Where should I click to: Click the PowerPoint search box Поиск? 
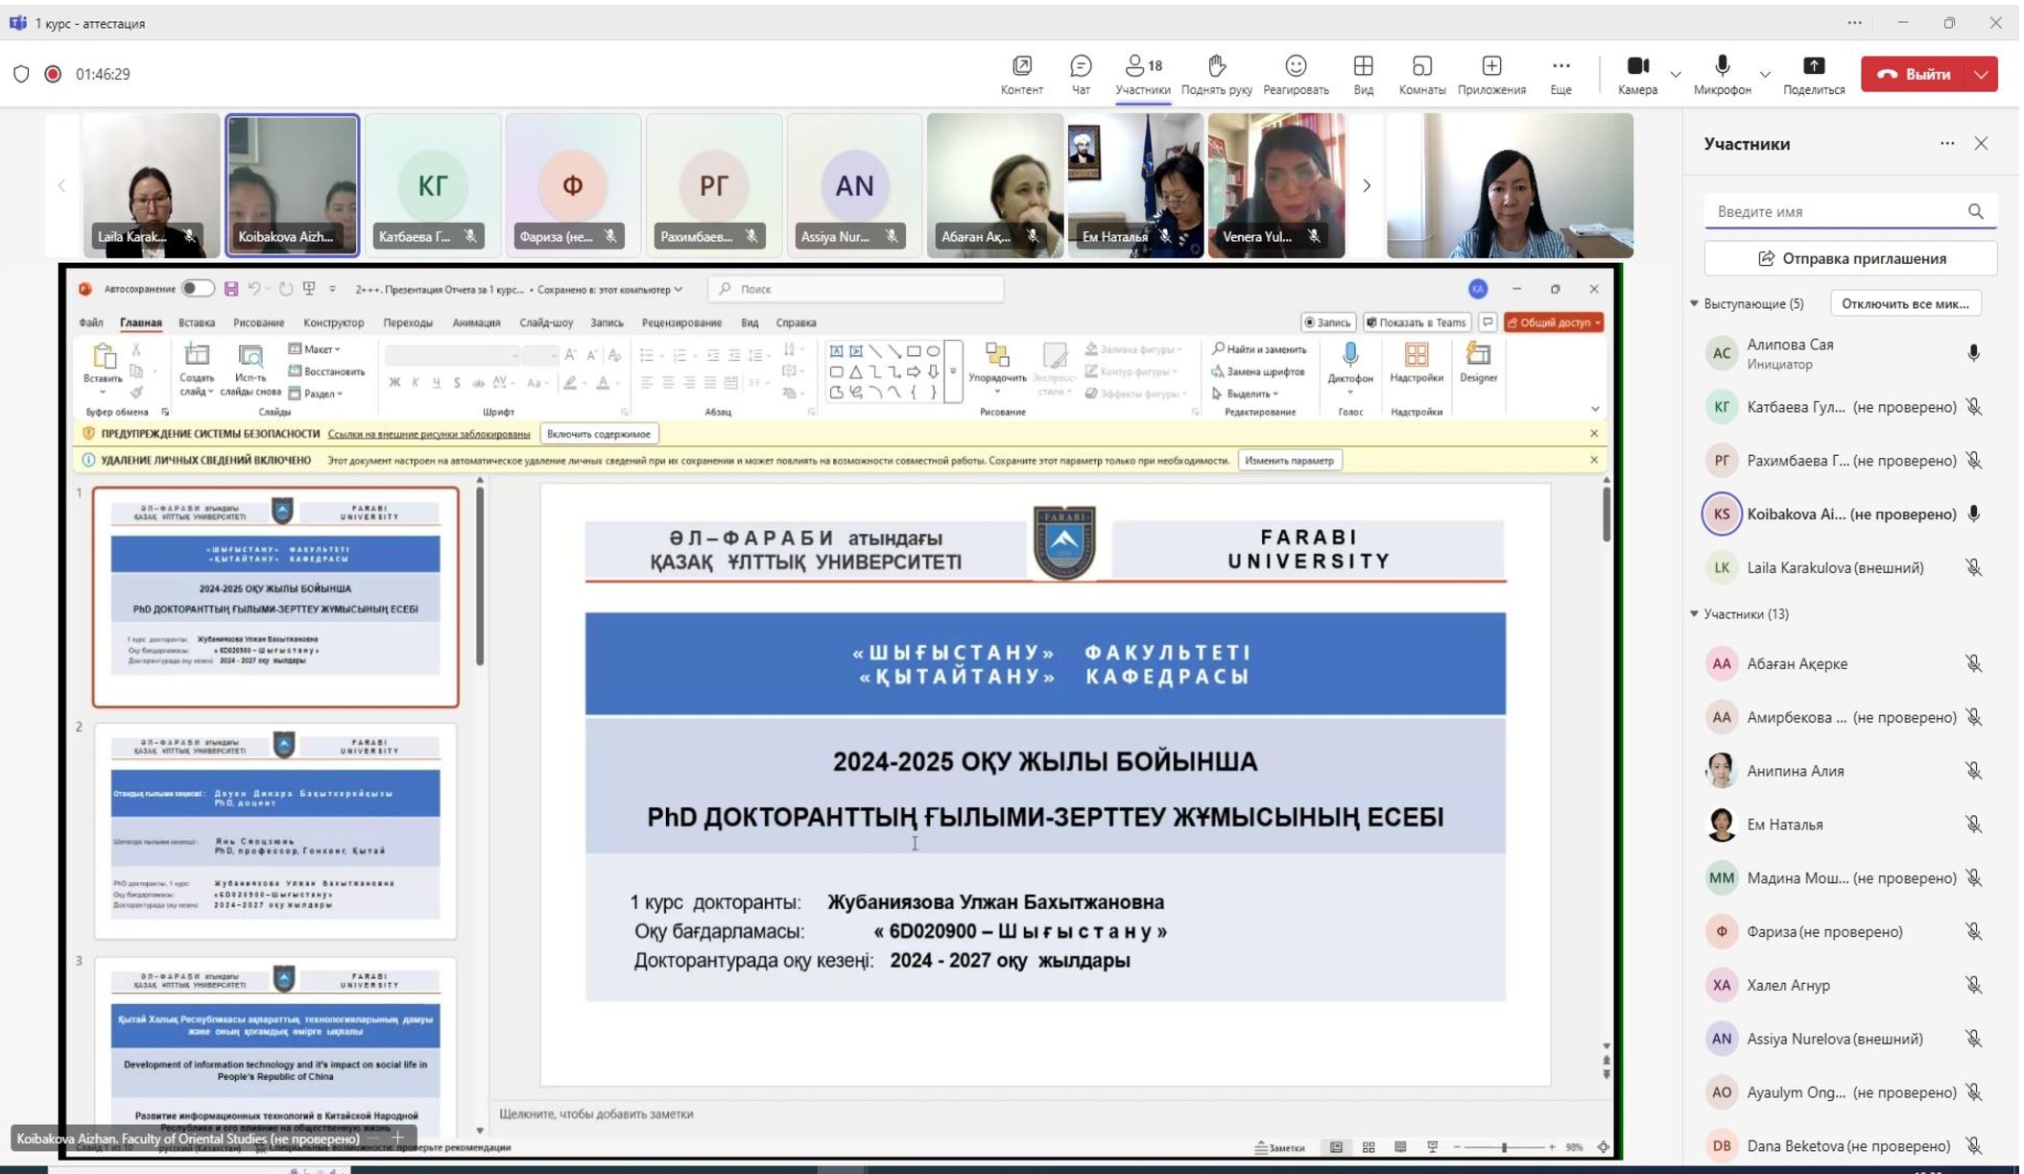[858, 289]
